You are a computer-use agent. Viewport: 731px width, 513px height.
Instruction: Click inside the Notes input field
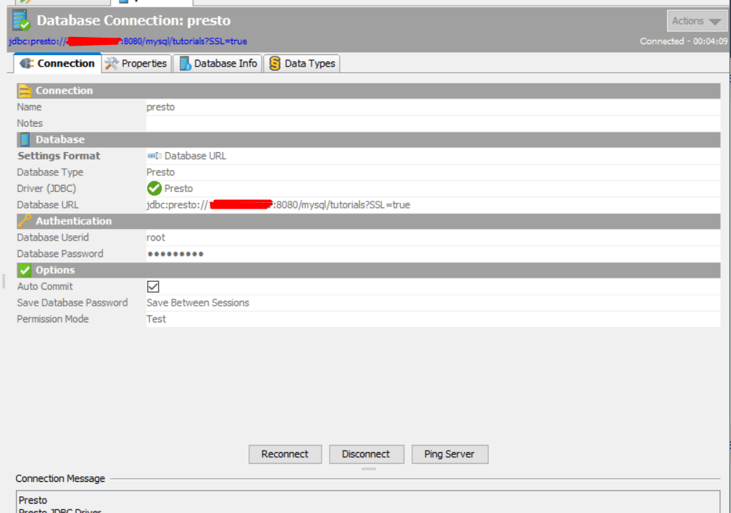(290, 122)
